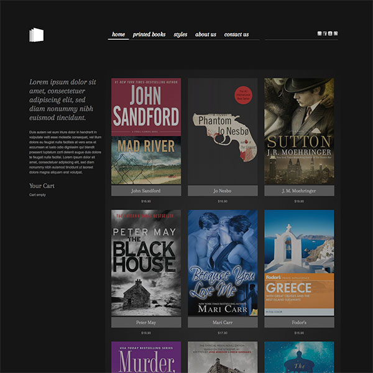The image size is (373, 373).
Task: Click the price under Jo Nesbo
Action: 223,201
